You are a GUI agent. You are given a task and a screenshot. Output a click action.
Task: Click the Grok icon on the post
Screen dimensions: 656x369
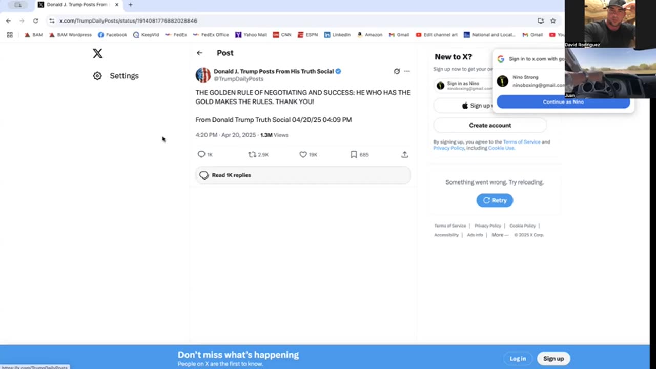[x=397, y=71]
